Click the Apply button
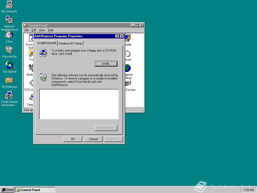 pos(113,139)
